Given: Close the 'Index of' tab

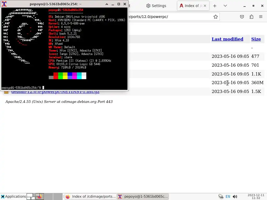Looking at the screenshot, I should [205, 6].
